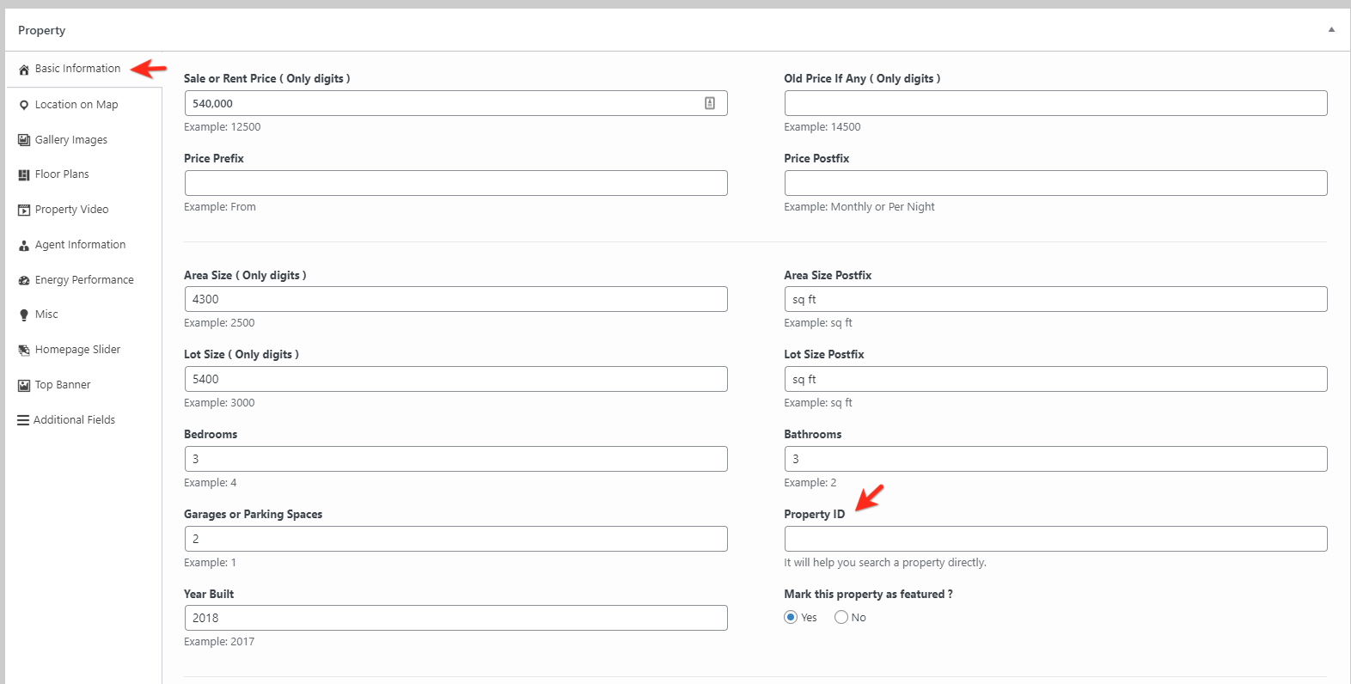This screenshot has height=684, width=1351.
Task: Switch to the Top Banner tab
Action: 84,385
